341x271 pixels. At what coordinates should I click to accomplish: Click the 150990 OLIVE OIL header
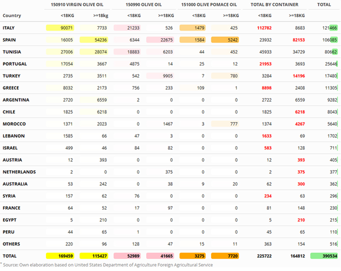pyautogui.click(x=143, y=4)
